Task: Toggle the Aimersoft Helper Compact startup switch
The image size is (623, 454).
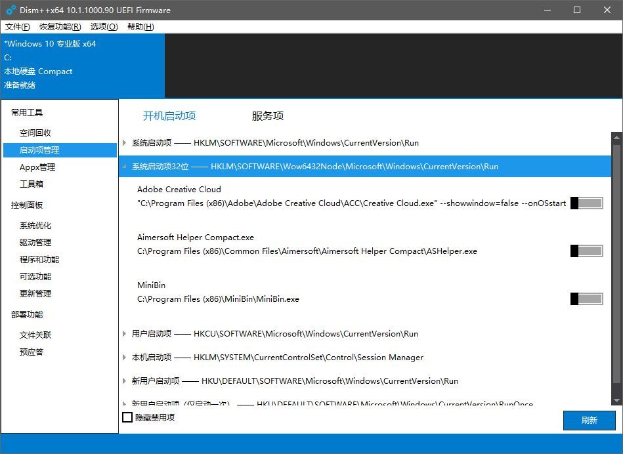Action: point(586,251)
